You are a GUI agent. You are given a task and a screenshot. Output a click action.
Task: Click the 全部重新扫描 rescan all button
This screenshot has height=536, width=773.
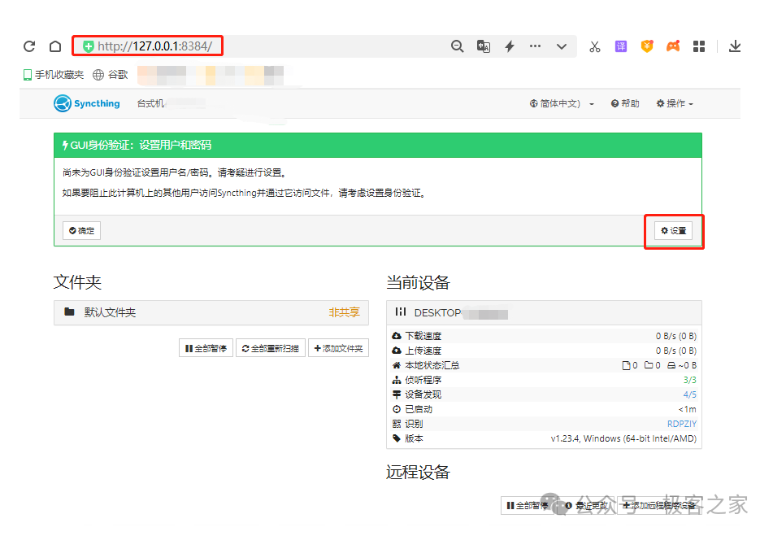pyautogui.click(x=271, y=348)
